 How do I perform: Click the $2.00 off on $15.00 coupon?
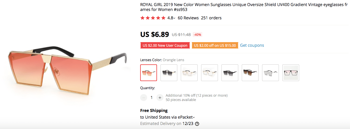(215, 45)
